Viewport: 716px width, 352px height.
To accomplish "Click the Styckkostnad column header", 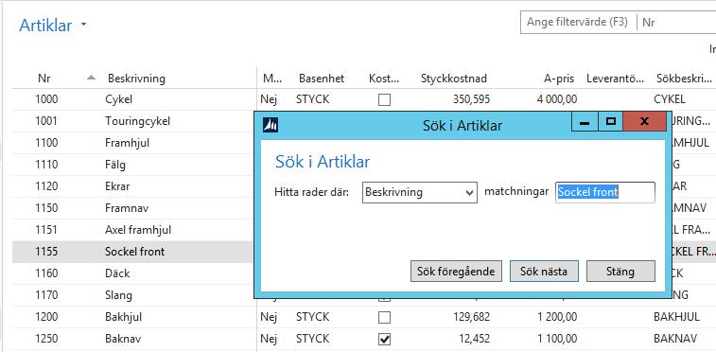I will [x=454, y=79].
